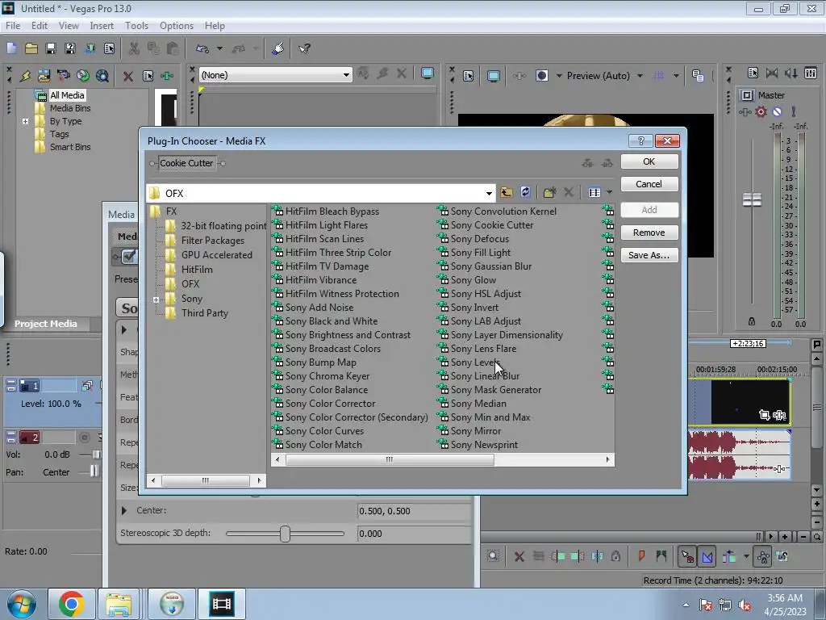Click the Cookie Cutter chain plug-in button
This screenshot has width=826, height=620.
186,163
